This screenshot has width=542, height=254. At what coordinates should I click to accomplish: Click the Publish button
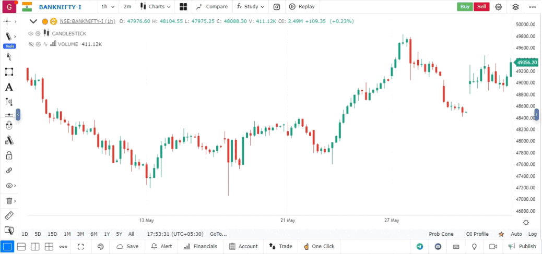tap(522, 247)
